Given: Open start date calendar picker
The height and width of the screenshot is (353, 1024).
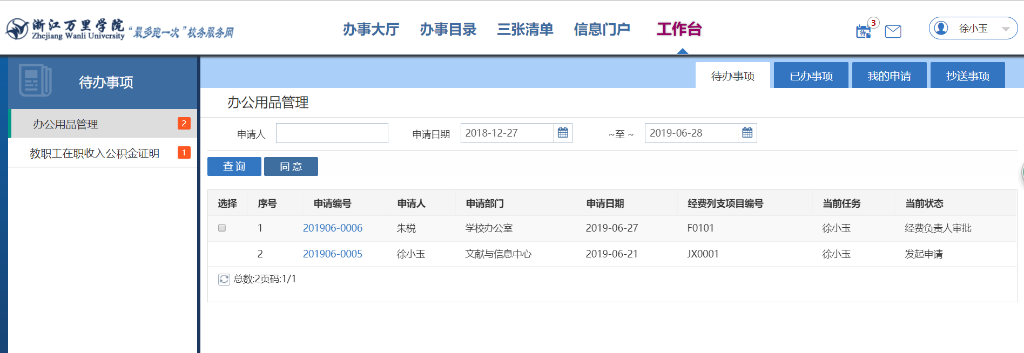Looking at the screenshot, I should [563, 133].
